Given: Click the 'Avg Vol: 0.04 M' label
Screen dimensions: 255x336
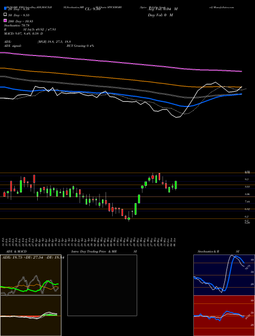Looking at the screenshot, I should click(x=163, y=9).
